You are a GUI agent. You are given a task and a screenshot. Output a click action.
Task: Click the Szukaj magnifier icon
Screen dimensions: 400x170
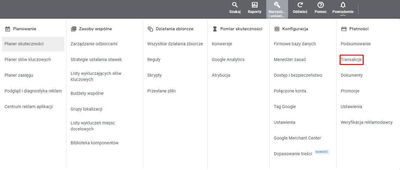(x=235, y=5)
